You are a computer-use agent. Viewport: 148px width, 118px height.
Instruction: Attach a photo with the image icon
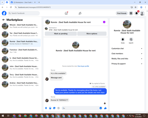(50, 108)
